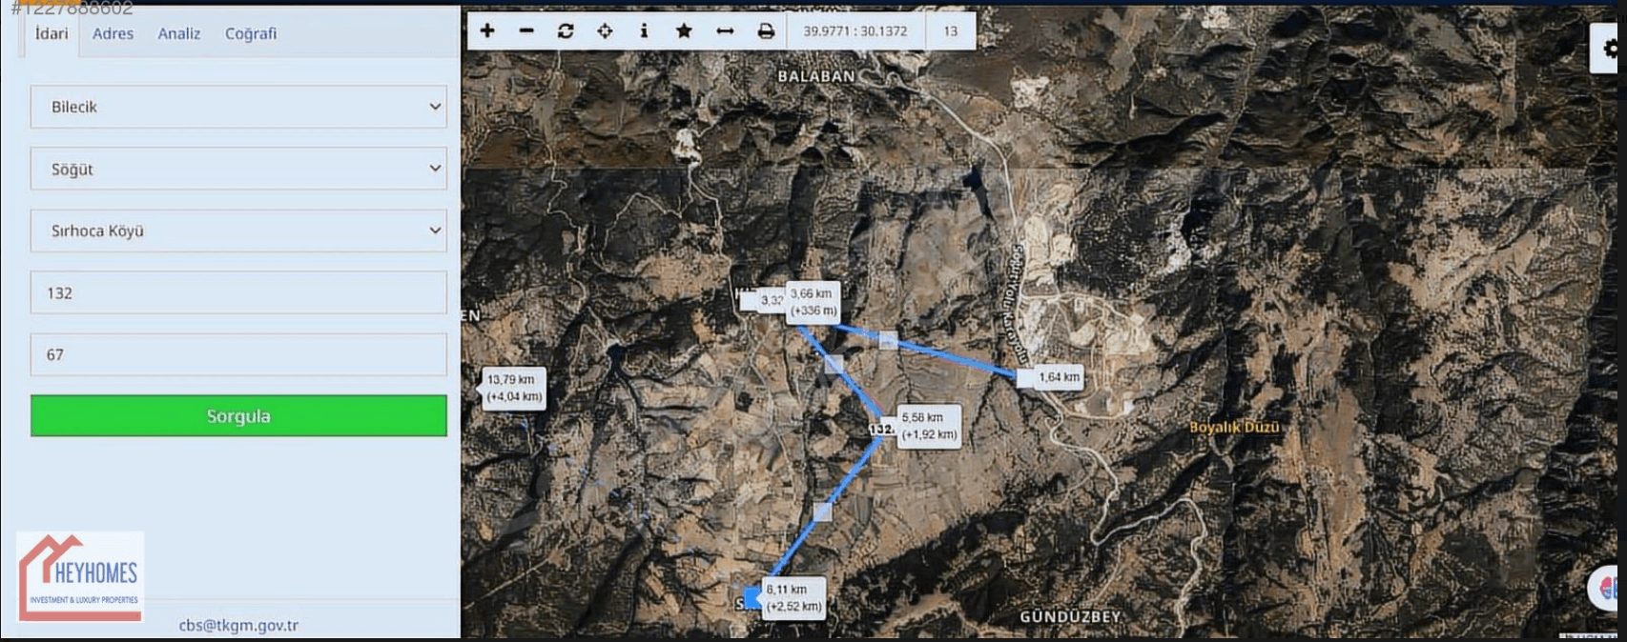Screen dimensions: 1627x642
Task: Expand the Söğüt district dropdown
Action: tap(238, 169)
